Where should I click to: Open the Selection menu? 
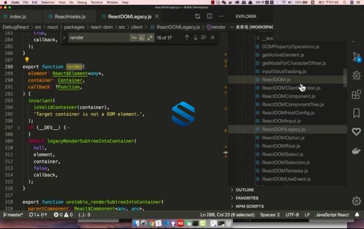(48, 2)
